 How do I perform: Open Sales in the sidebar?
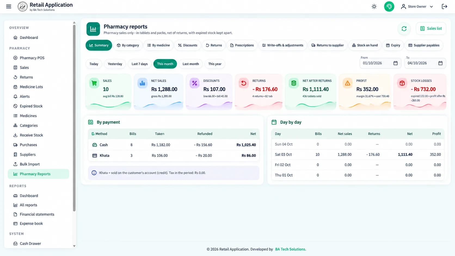(x=38, y=67)
